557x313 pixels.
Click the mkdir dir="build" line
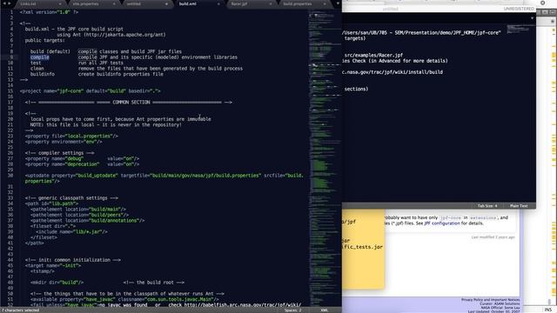[57, 283]
